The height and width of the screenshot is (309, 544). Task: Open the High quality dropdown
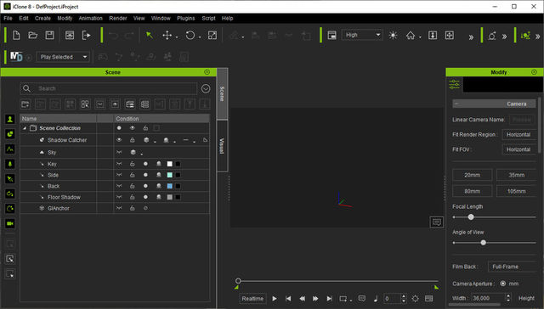362,35
